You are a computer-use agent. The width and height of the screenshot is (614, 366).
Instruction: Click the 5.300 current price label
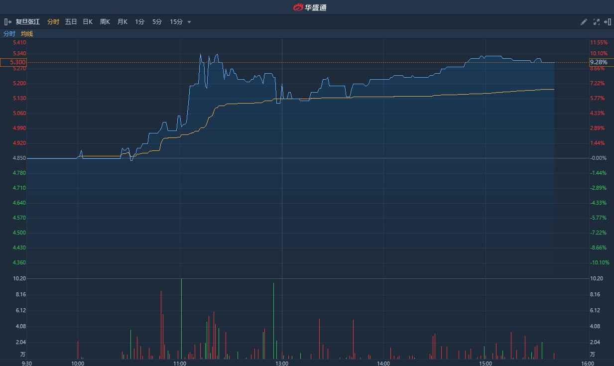tap(13, 62)
